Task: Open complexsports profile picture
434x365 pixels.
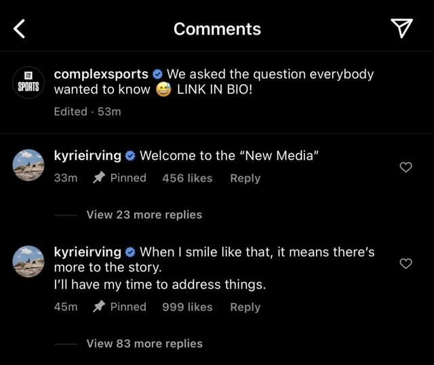Action: tap(29, 83)
